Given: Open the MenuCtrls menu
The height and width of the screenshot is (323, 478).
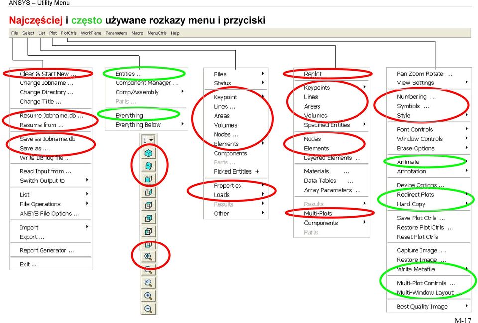Looking at the screenshot, I should [157, 33].
